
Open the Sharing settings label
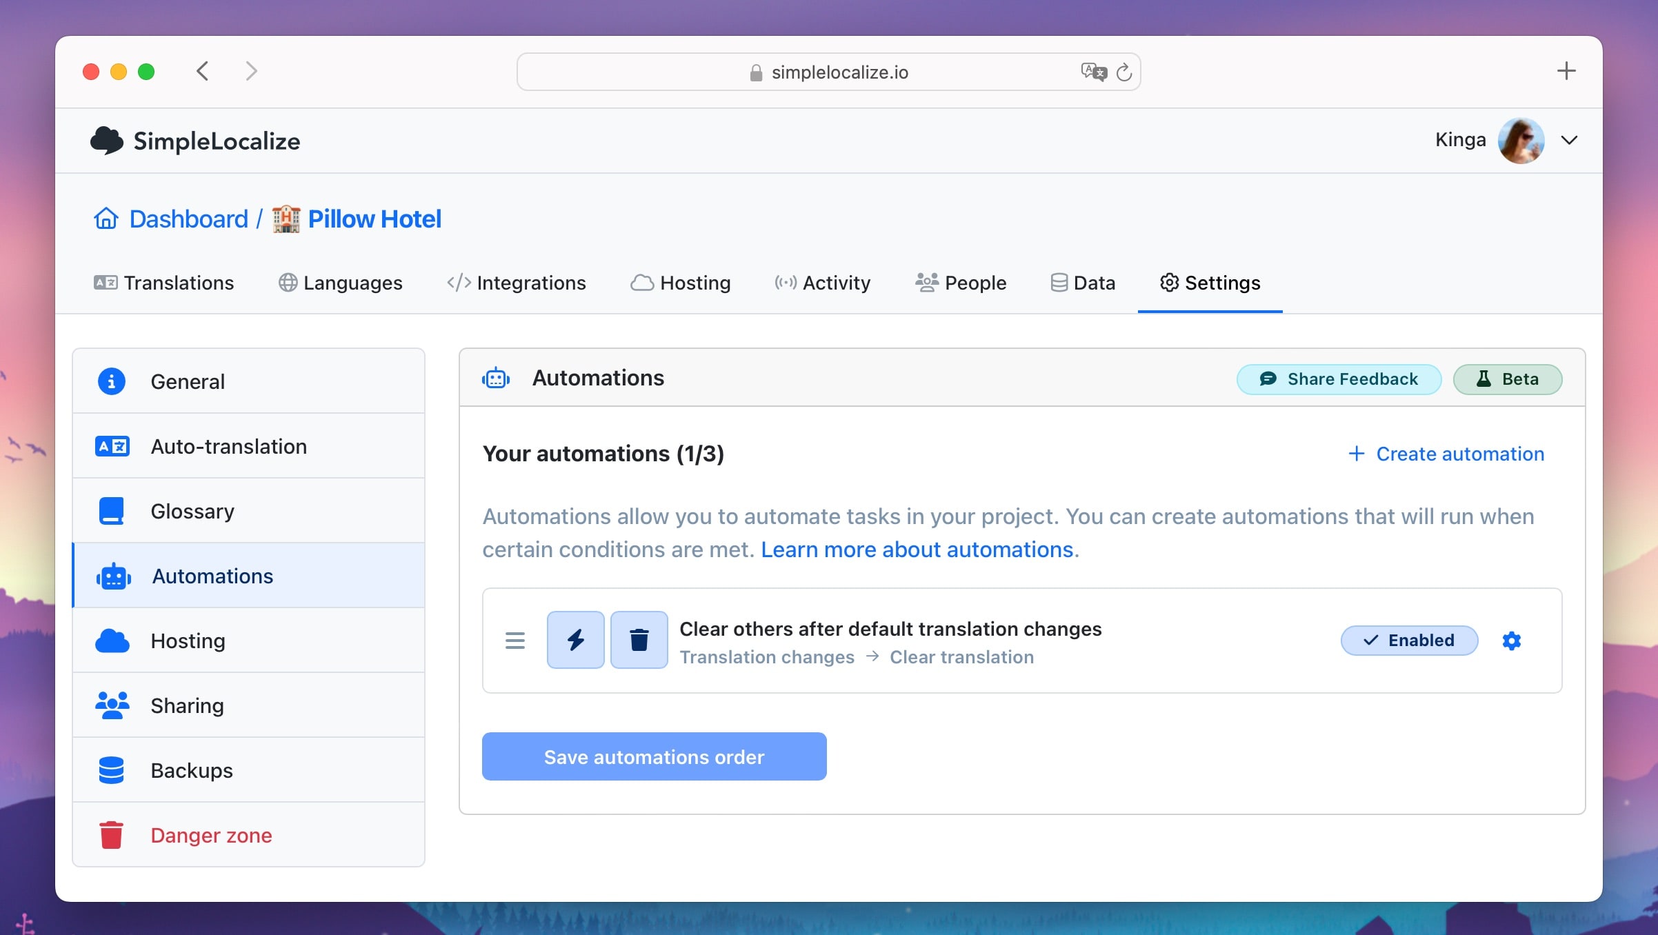(187, 705)
